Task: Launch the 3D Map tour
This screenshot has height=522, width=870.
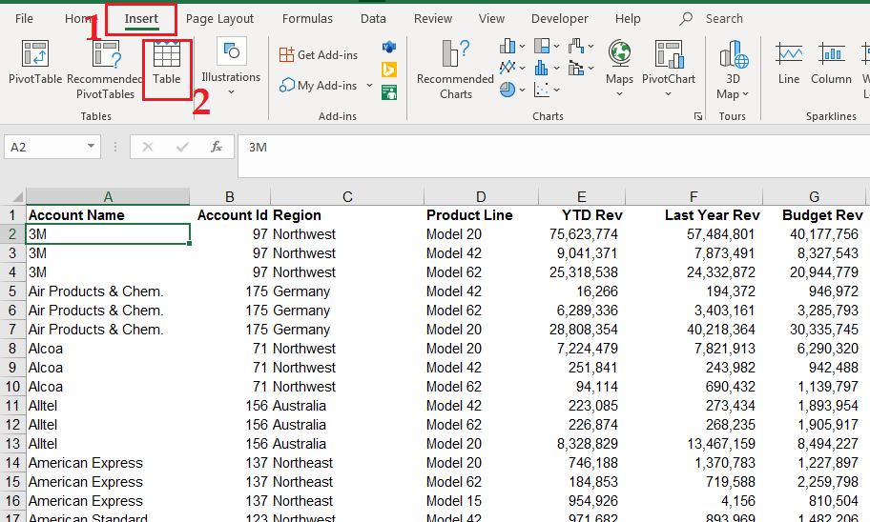Action: pos(733,70)
